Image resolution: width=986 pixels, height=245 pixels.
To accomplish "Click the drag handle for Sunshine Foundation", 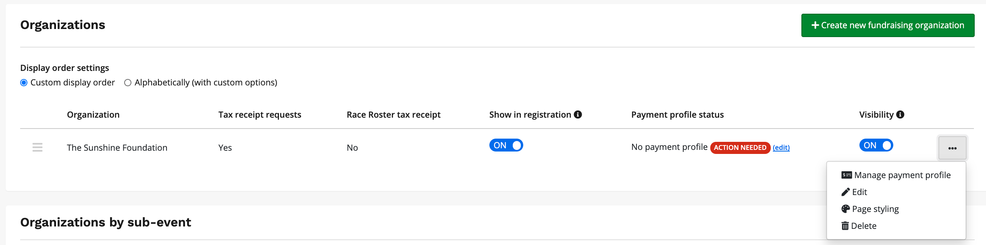I will point(37,147).
